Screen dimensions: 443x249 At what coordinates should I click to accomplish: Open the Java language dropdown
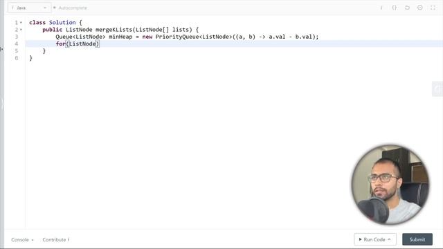pos(29,8)
